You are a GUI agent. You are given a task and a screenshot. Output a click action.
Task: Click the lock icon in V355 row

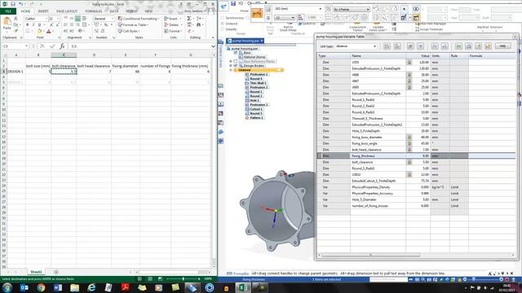(x=409, y=62)
